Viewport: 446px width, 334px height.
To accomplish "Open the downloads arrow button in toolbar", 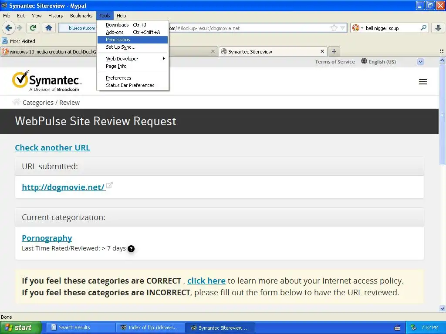I will tap(438, 28).
